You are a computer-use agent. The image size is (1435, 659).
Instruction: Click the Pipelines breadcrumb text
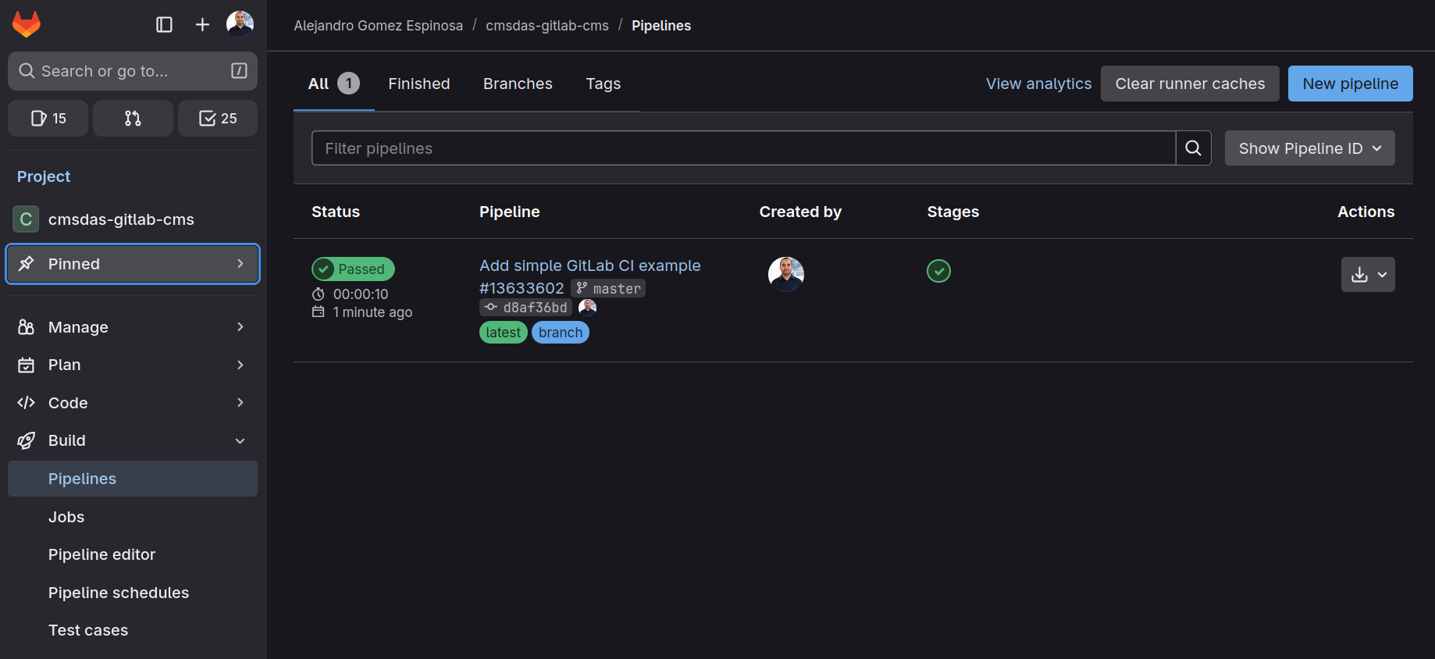[661, 26]
